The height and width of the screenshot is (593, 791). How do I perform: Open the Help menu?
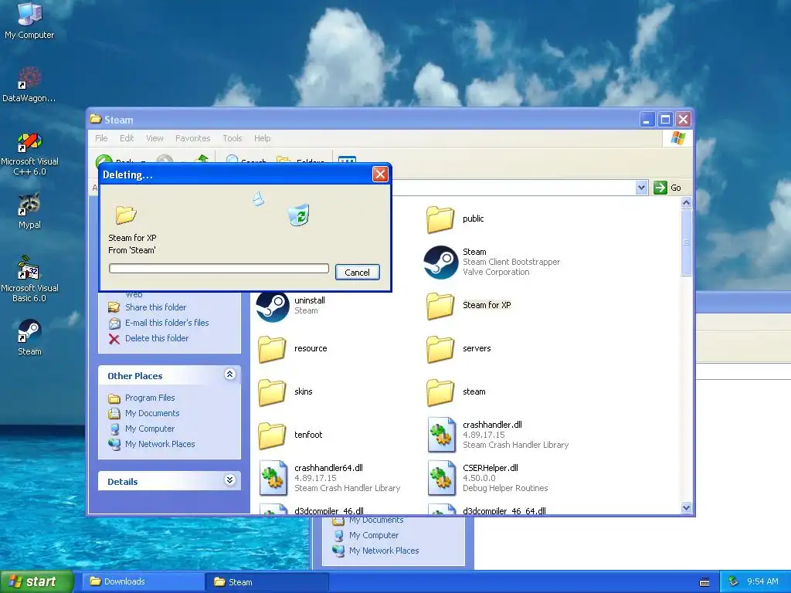point(263,138)
